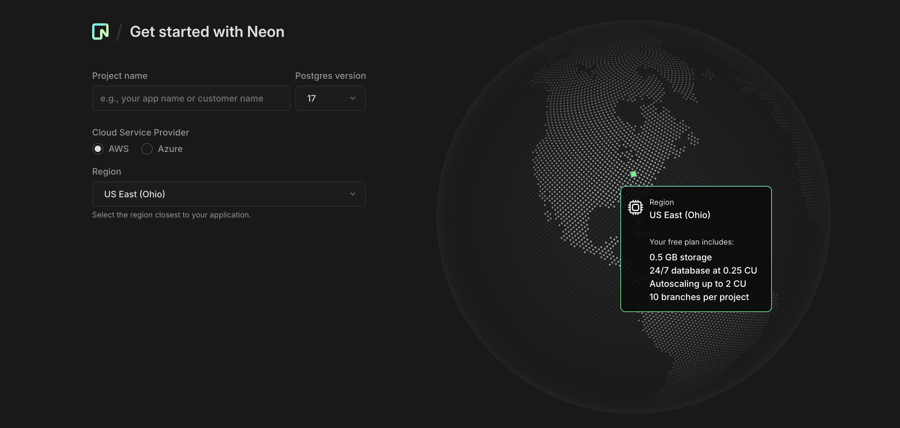Open the Region dropdown showing US East (Ohio)
The width and height of the screenshot is (900, 428).
click(229, 194)
